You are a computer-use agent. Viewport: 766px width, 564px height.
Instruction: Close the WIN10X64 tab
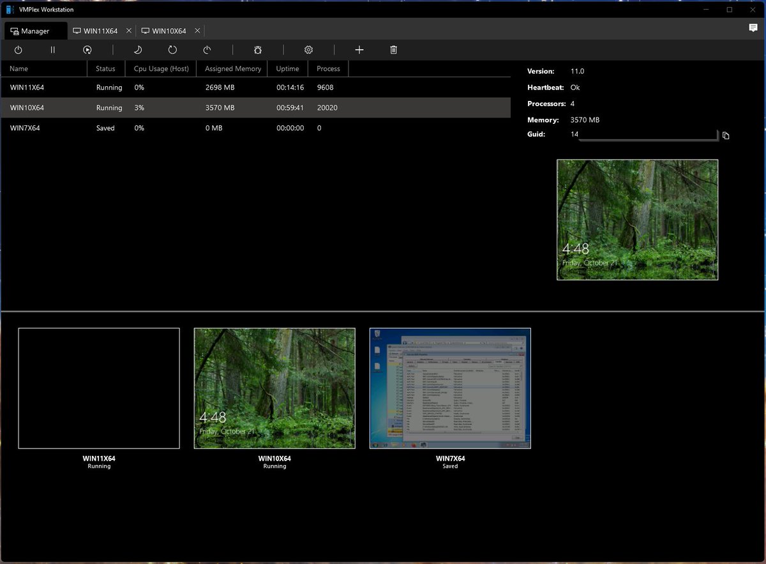197,31
